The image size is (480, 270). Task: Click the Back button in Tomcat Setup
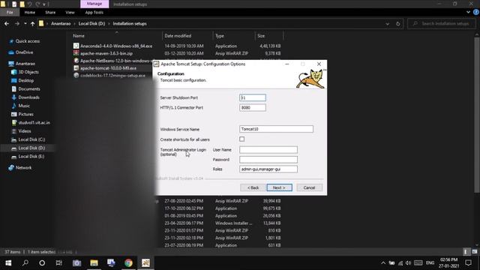click(x=253, y=187)
